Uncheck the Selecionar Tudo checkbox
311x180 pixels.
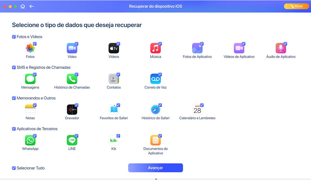tap(14, 168)
